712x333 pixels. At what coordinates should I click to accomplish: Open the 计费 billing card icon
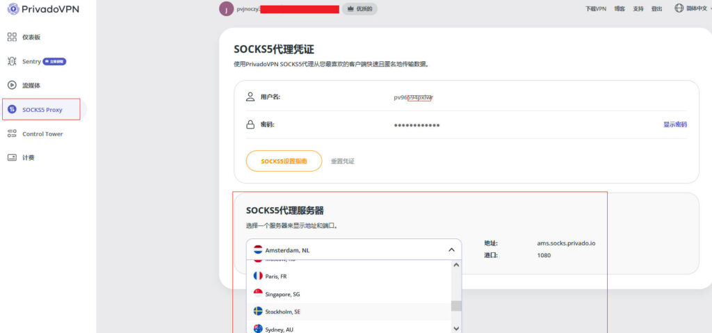tap(13, 158)
